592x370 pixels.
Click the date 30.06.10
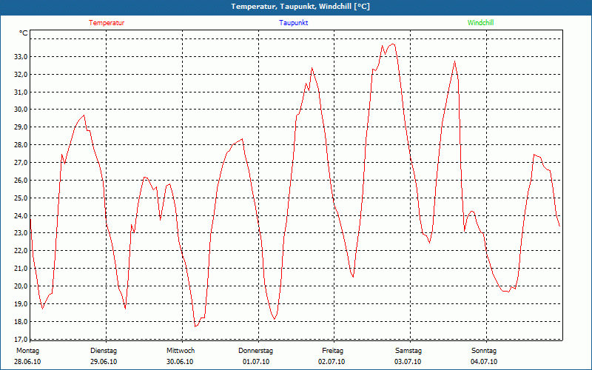[x=180, y=362]
